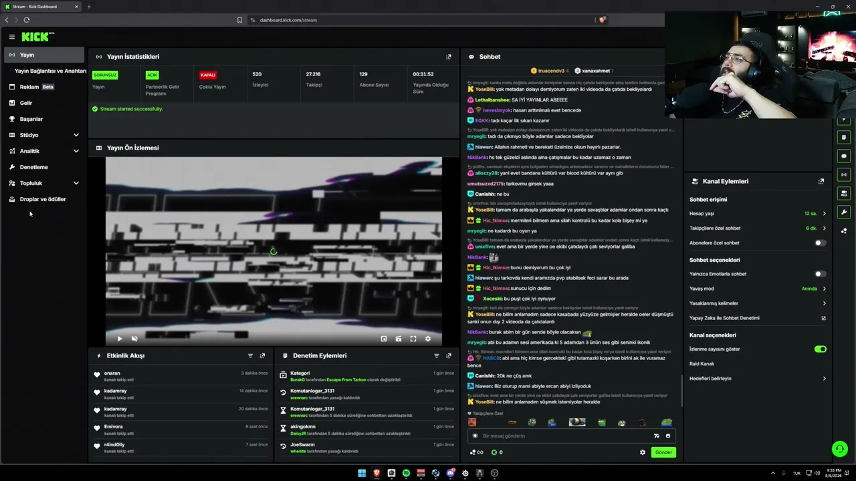Send chat message with Gönder button
The width and height of the screenshot is (856, 481).
[x=663, y=452]
